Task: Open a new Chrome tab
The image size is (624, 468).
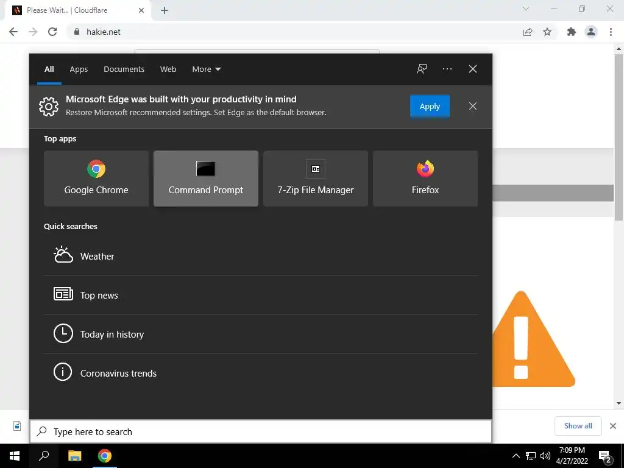Action: 165,10
